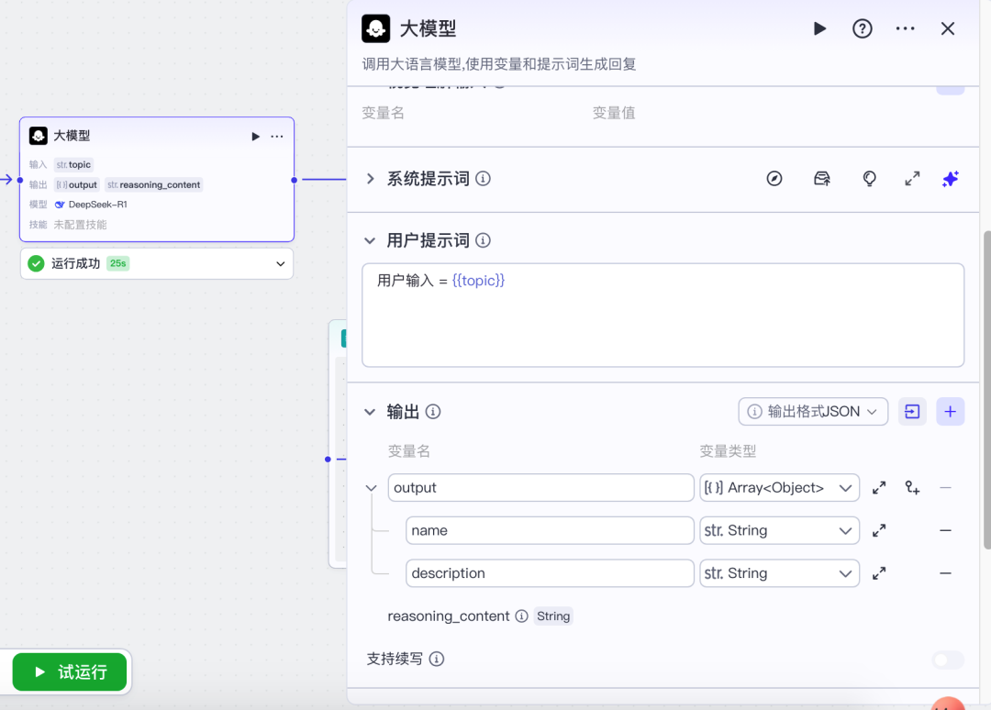Click the play icon on the 大模型 node card

click(x=255, y=137)
